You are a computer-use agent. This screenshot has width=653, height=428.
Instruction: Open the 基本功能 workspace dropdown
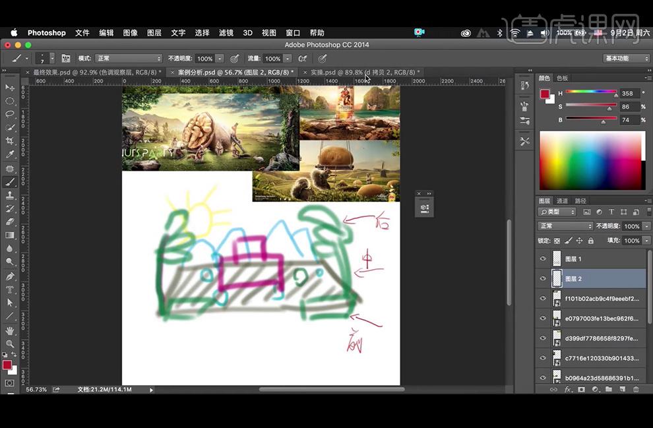626,58
